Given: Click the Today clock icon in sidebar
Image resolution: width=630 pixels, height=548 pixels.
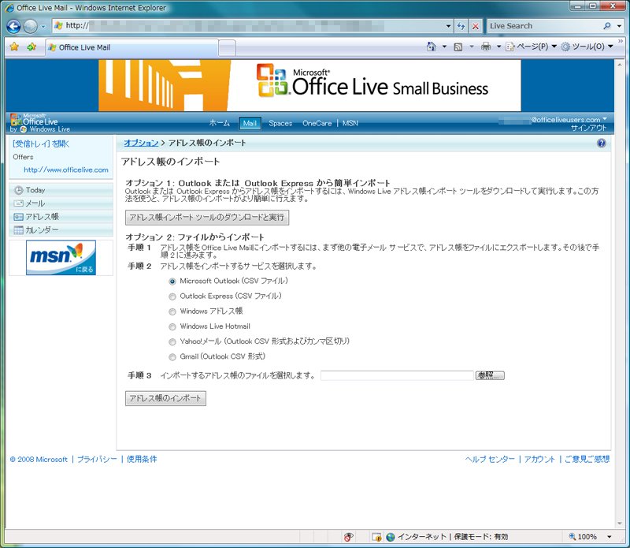Looking at the screenshot, I should (18, 190).
